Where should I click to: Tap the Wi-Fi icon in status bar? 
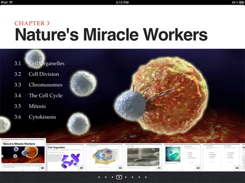[x=11, y=2]
